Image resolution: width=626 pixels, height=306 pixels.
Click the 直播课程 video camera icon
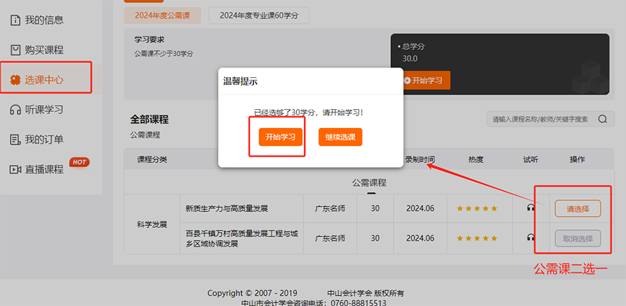15,170
